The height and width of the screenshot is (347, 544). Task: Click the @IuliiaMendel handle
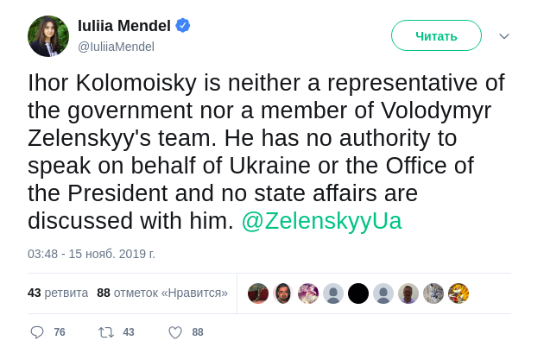tap(116, 47)
